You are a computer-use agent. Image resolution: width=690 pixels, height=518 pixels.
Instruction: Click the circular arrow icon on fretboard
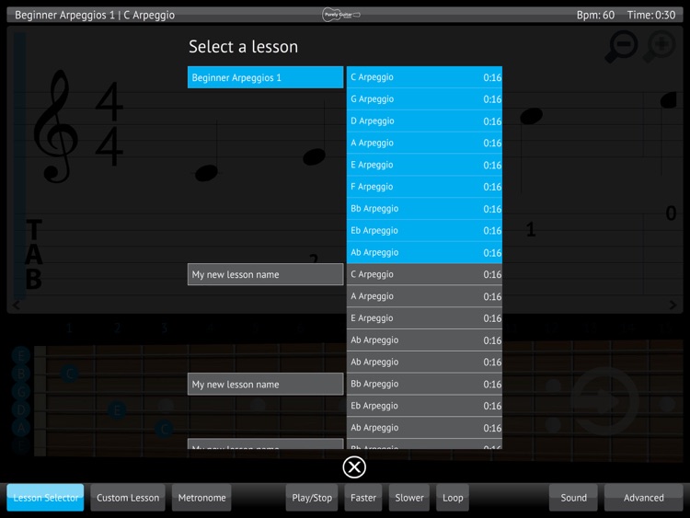(x=605, y=401)
